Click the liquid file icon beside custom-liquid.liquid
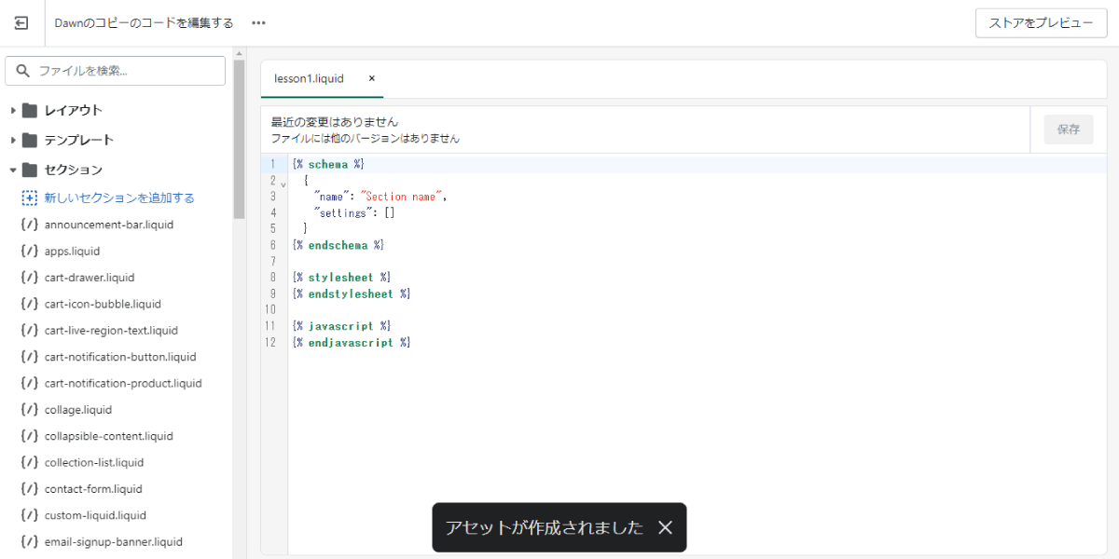This screenshot has width=1119, height=559. coord(29,515)
